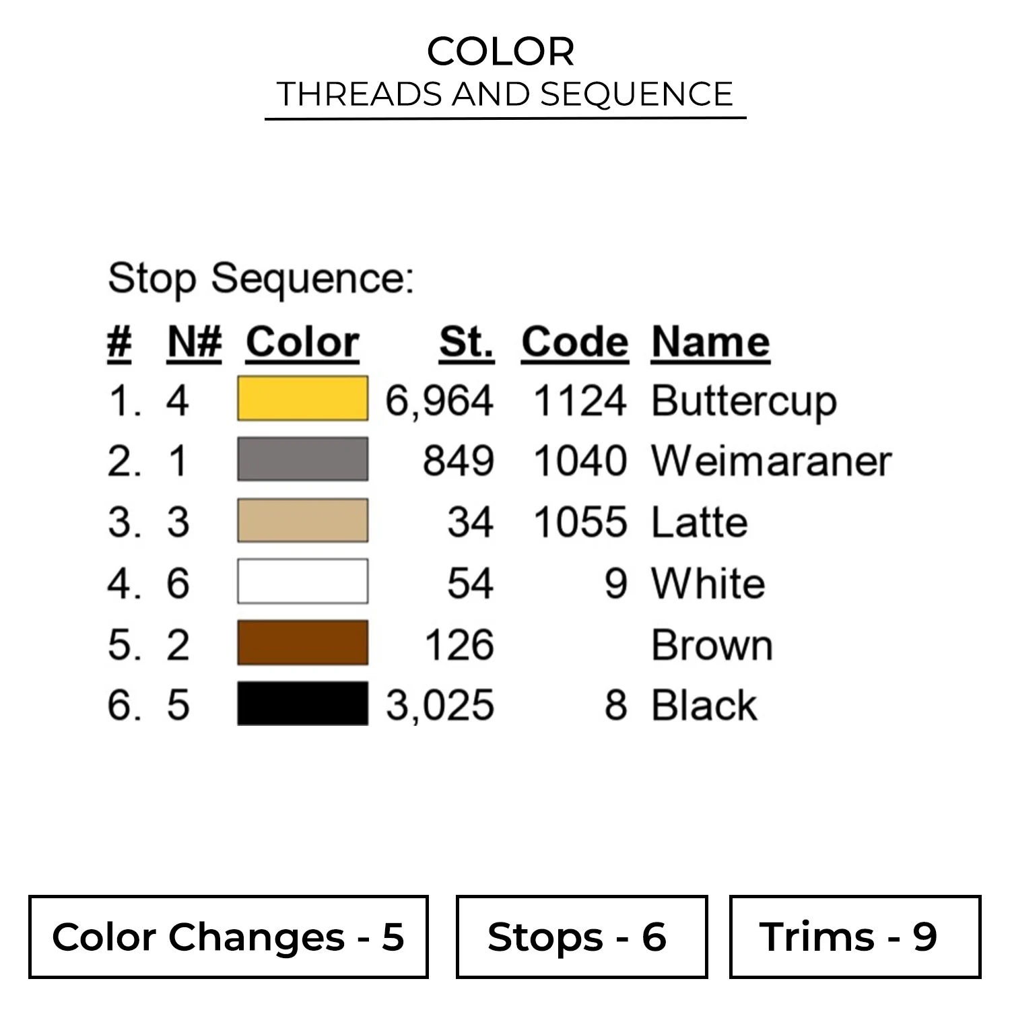Click the Stop Sequence heading
Screen dimensions: 1010x1010
(x=261, y=278)
